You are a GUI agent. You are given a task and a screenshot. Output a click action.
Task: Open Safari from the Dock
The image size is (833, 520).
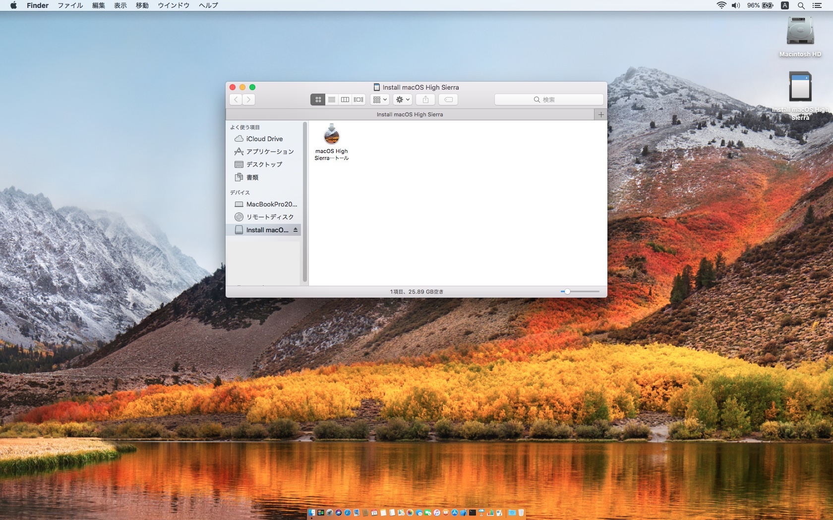[348, 513]
